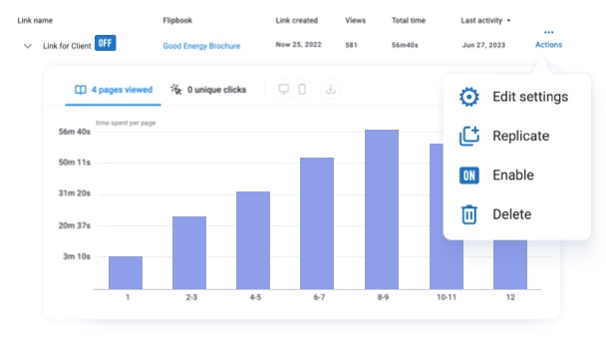606x363 pixels.
Task: Click the download stats icon
Action: [x=331, y=90]
